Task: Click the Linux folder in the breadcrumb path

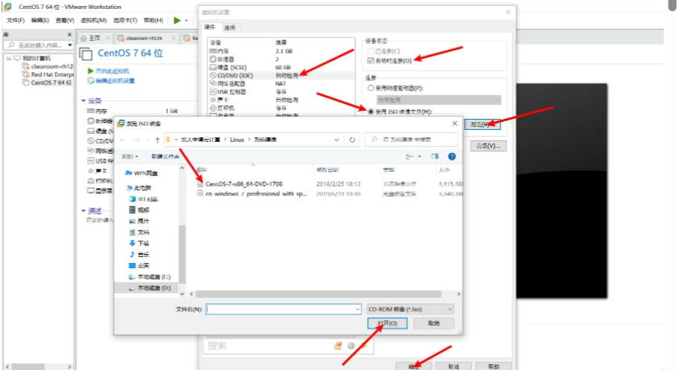Action: point(237,140)
